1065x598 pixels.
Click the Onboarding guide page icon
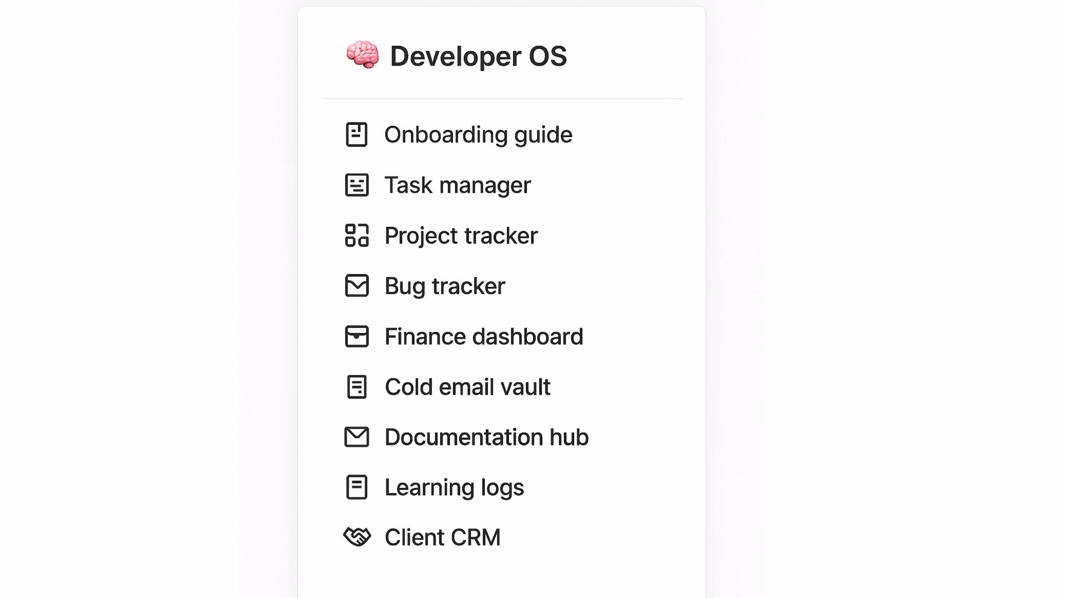pyautogui.click(x=356, y=134)
